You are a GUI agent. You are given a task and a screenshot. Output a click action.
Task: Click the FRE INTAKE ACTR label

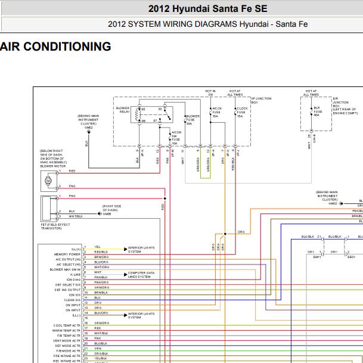click(x=67, y=356)
